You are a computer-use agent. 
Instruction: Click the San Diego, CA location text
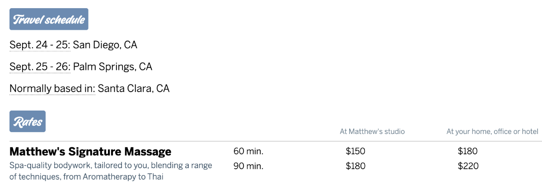click(105, 45)
